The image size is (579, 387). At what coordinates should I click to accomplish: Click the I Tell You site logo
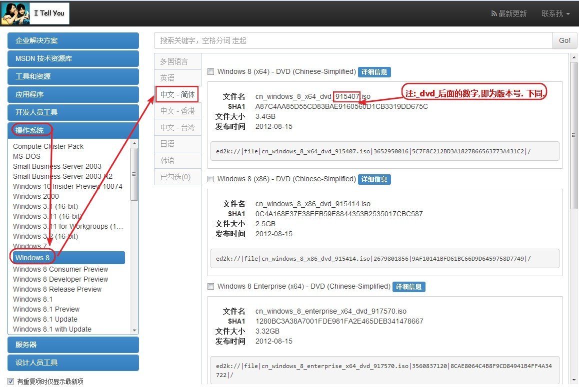point(35,13)
